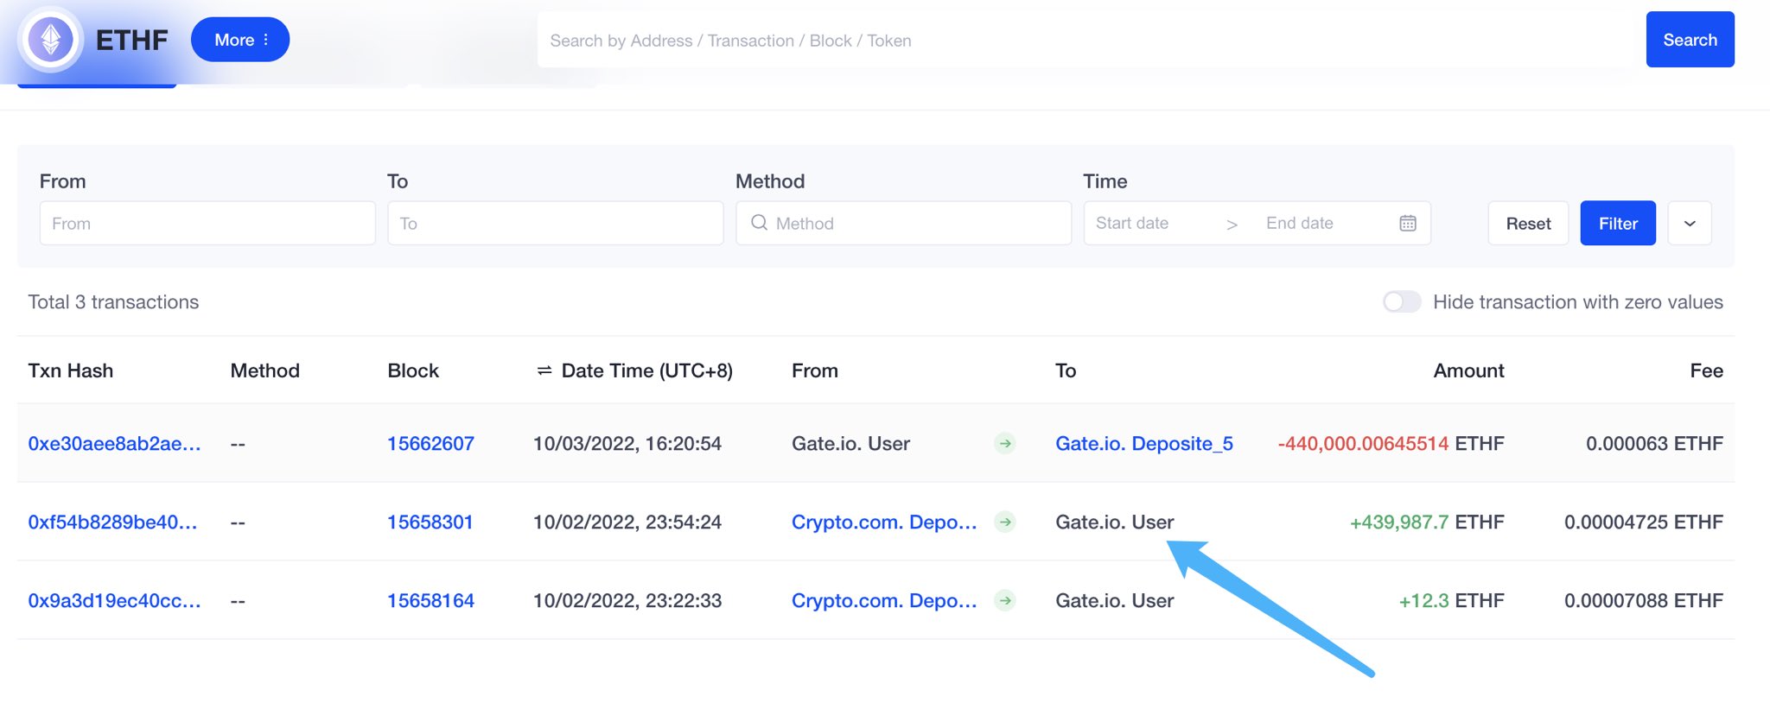1770x728 pixels.
Task: Open Crypto.com. Depo... sender in block 15658164 row
Action: point(884,601)
